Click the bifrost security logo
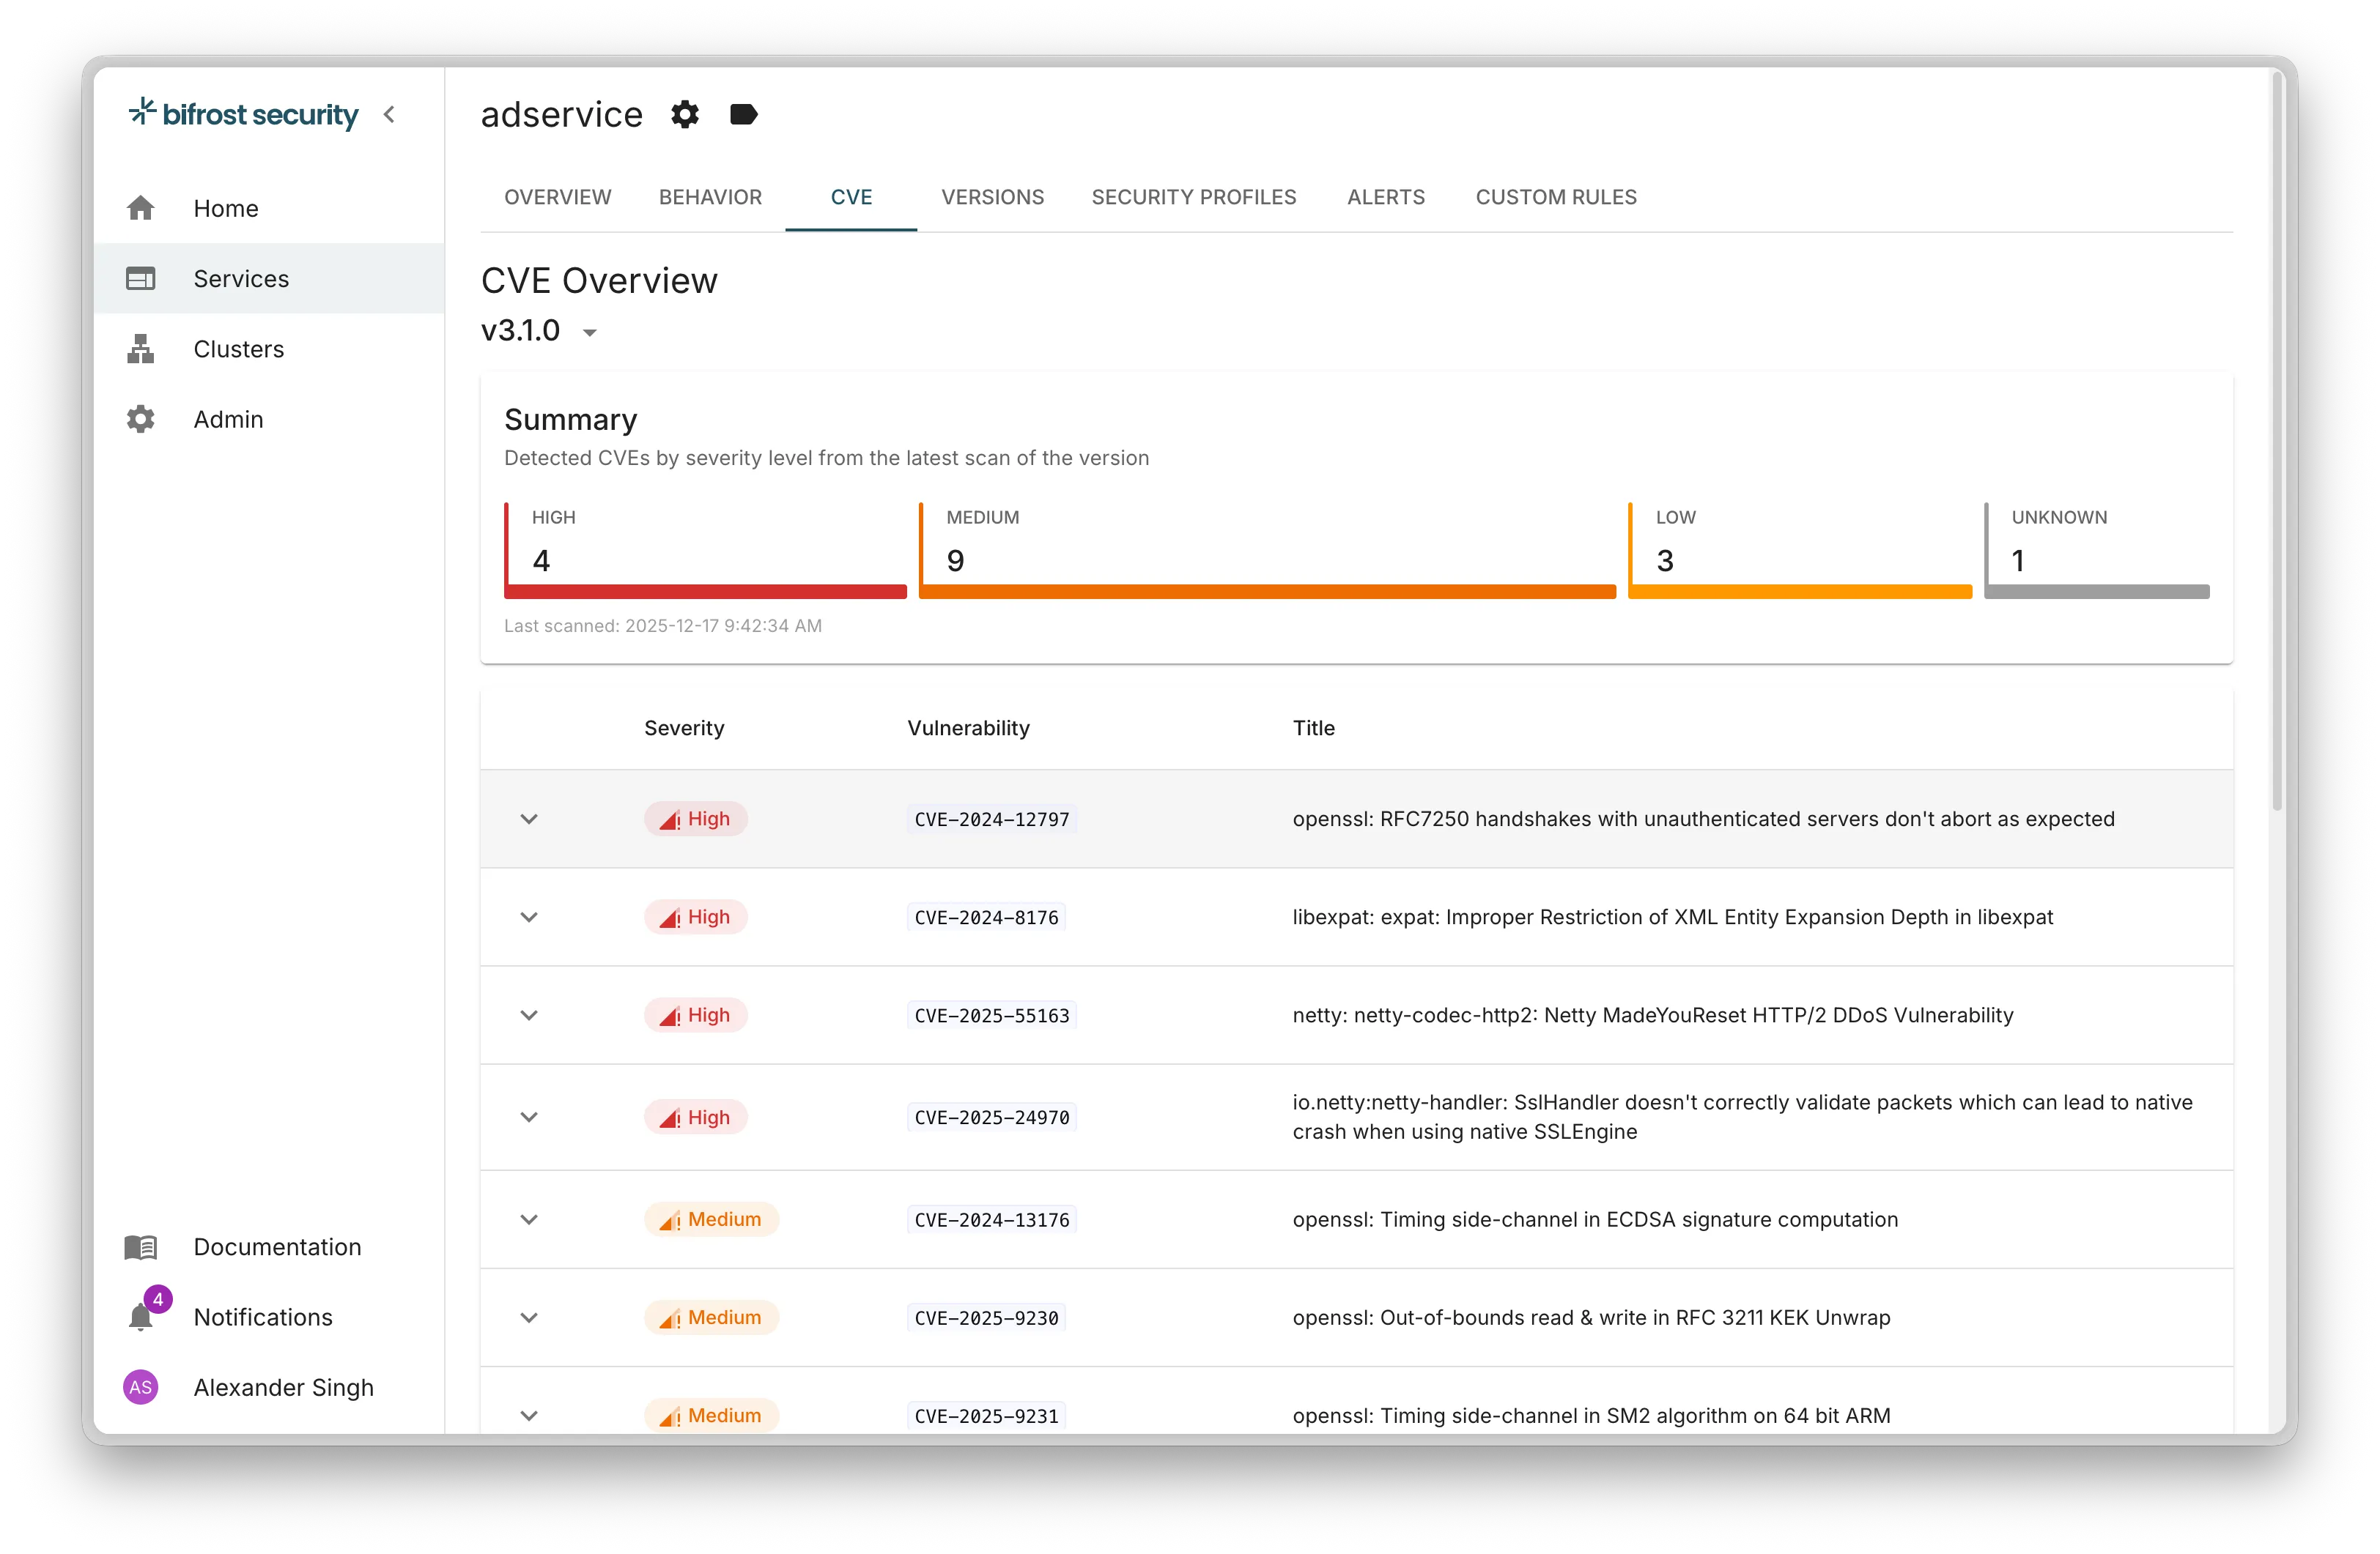The image size is (2380, 1554). [242, 113]
